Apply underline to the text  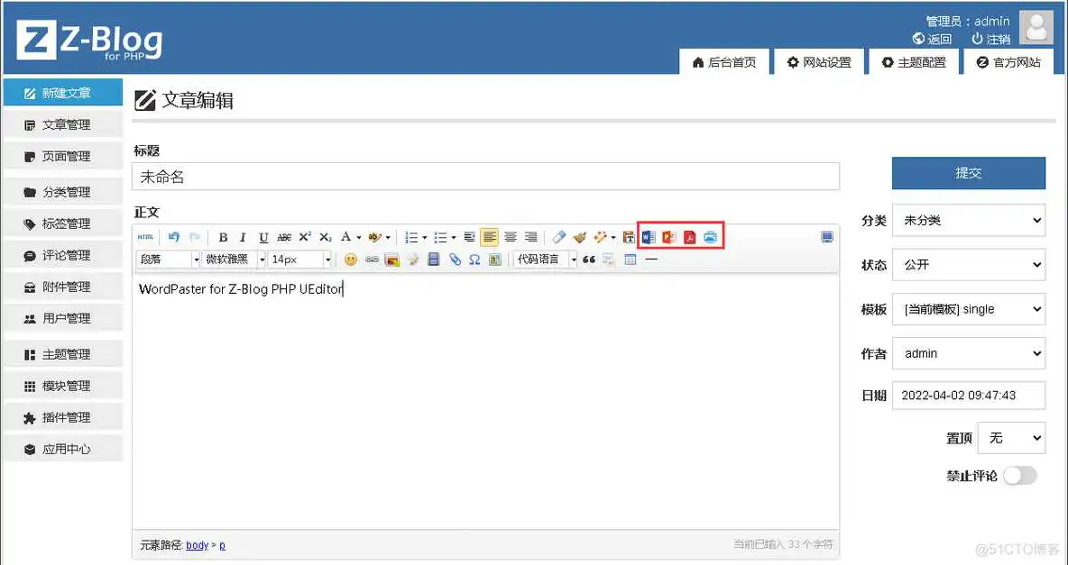coord(262,236)
